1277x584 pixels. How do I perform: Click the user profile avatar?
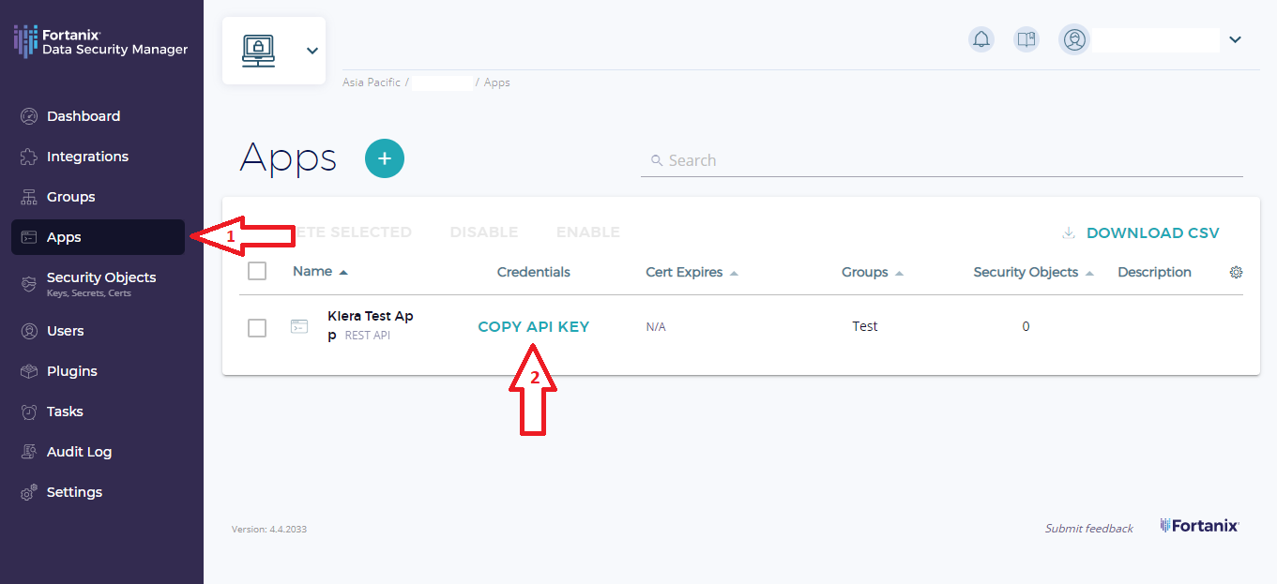pyautogui.click(x=1074, y=39)
